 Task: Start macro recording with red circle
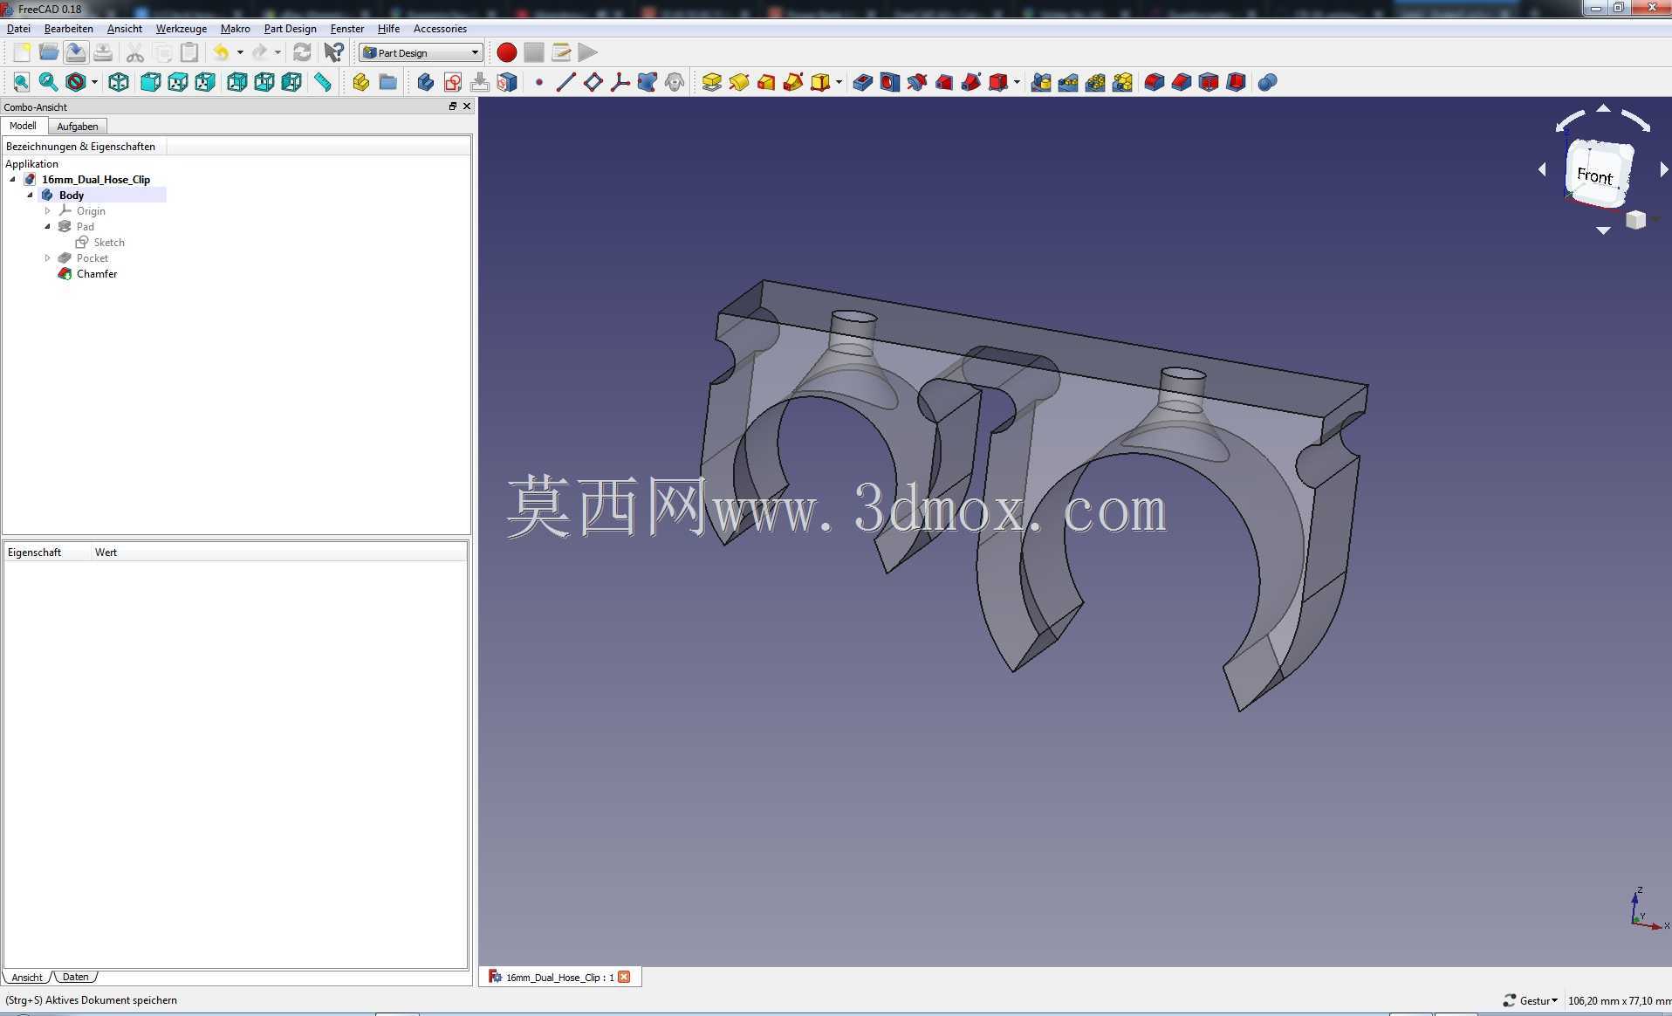pyautogui.click(x=506, y=52)
